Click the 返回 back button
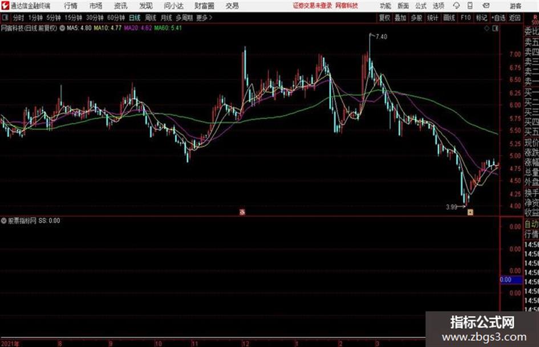This screenshot has width=539, height=347. coord(514,18)
